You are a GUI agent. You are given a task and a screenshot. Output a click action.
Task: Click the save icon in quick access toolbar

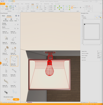(2, 1)
